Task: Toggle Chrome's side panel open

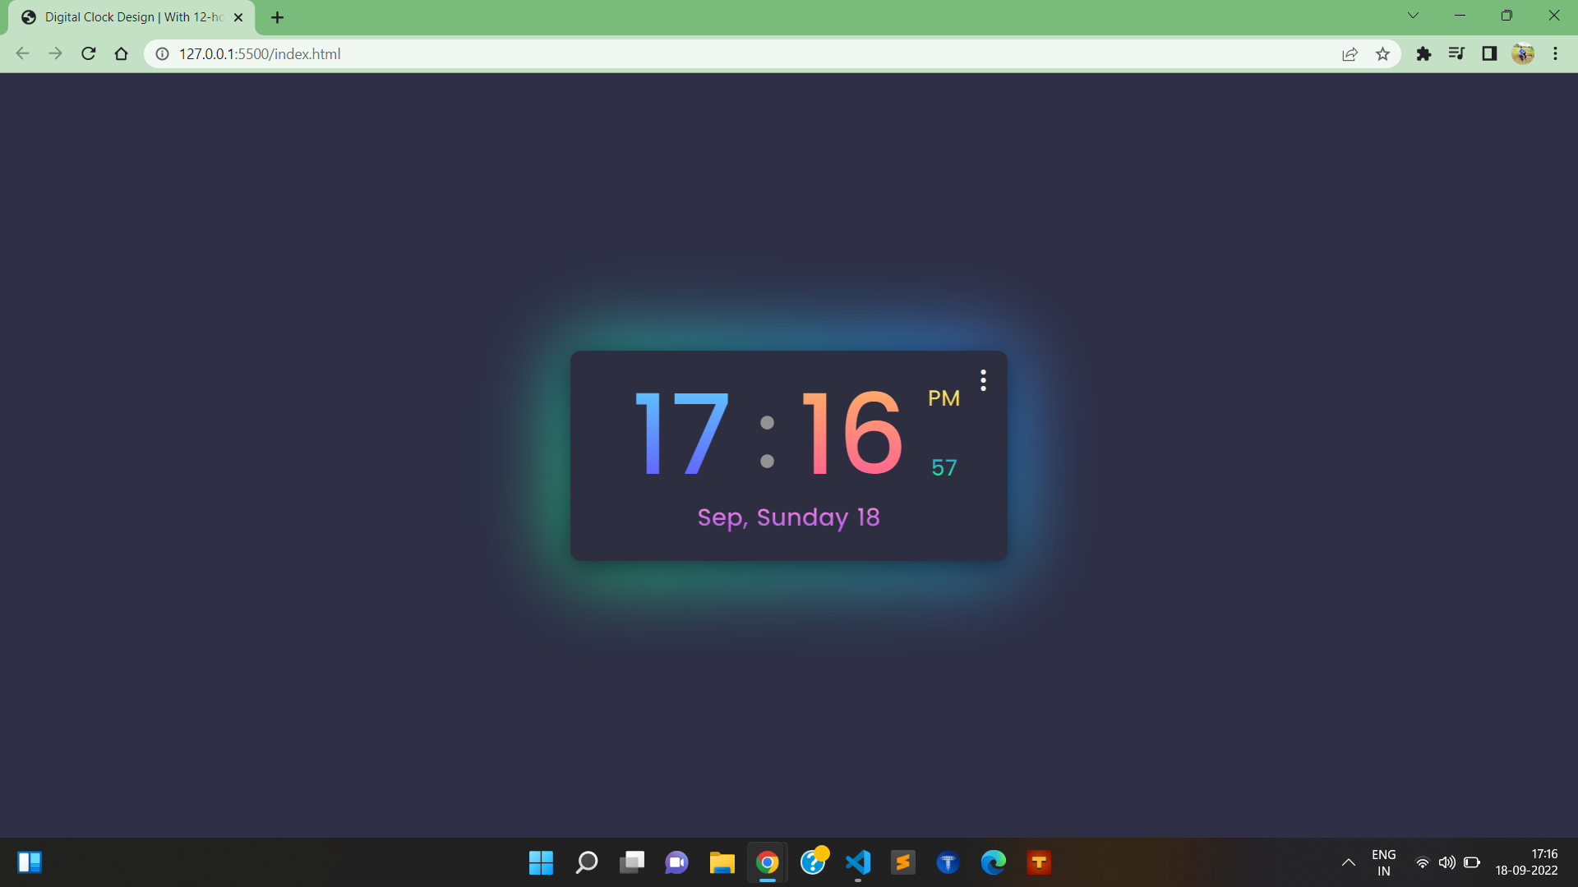Action: pyautogui.click(x=1489, y=53)
